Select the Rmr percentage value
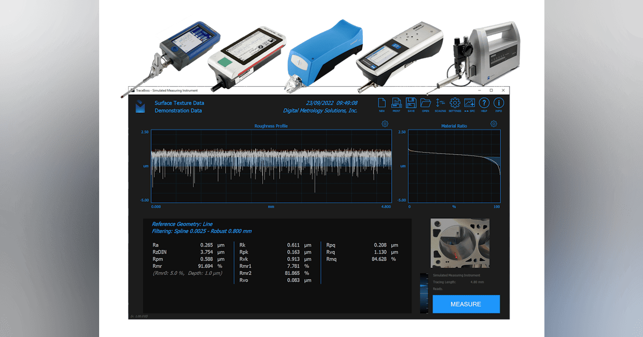Image resolution: width=643 pixels, height=337 pixels. 205,266
